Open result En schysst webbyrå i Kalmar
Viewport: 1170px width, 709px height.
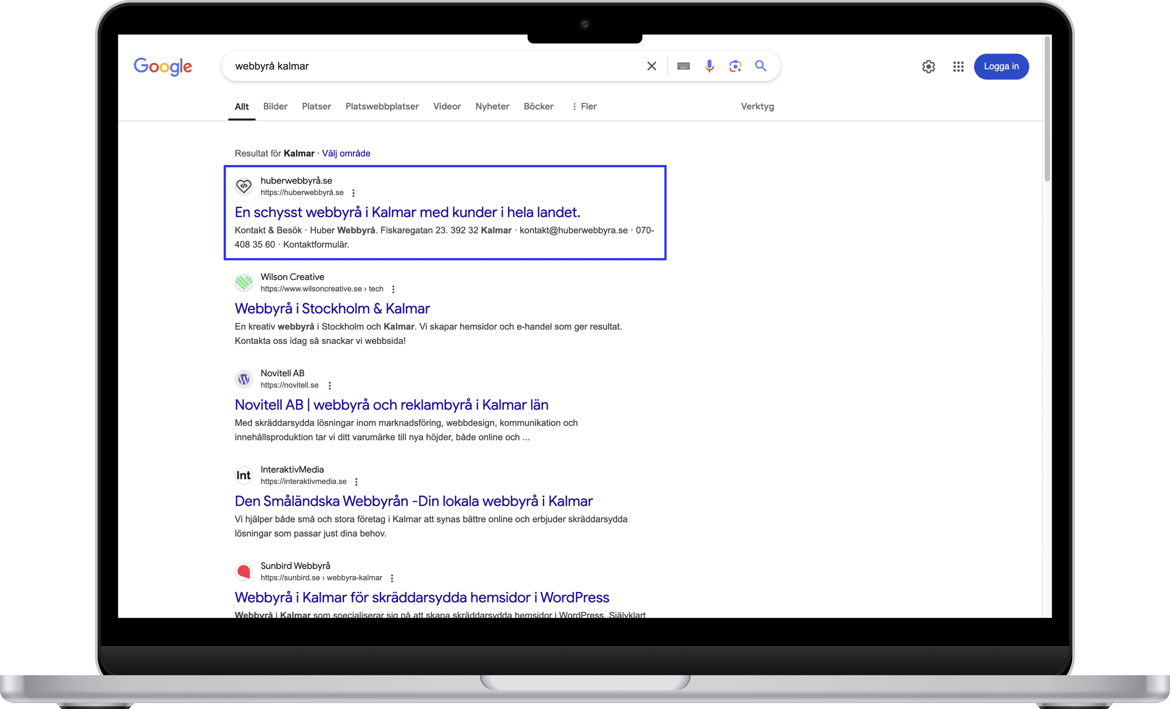click(407, 212)
